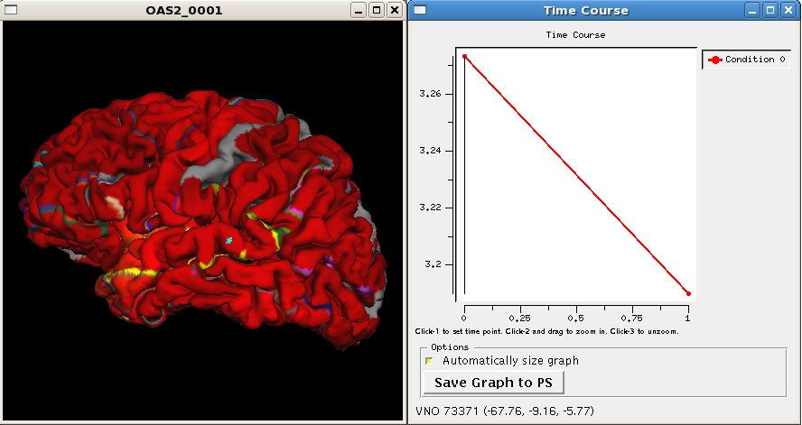
Task: Close the OAS2_0001 brain window
Action: coord(394,10)
